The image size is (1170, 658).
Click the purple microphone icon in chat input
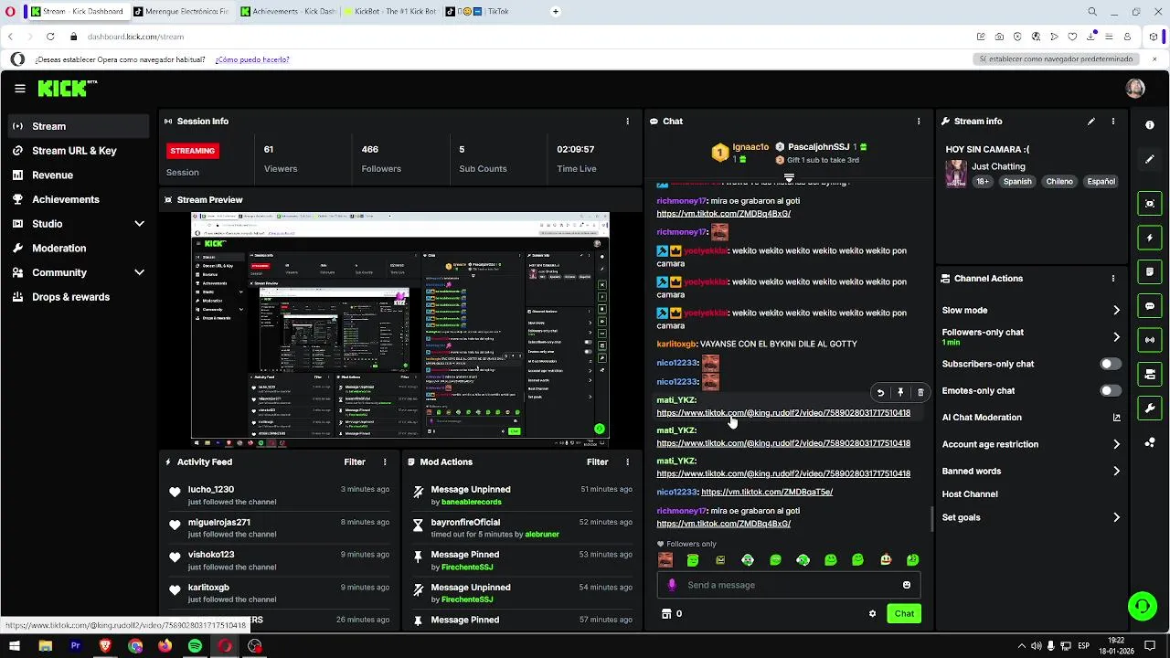[x=672, y=585]
